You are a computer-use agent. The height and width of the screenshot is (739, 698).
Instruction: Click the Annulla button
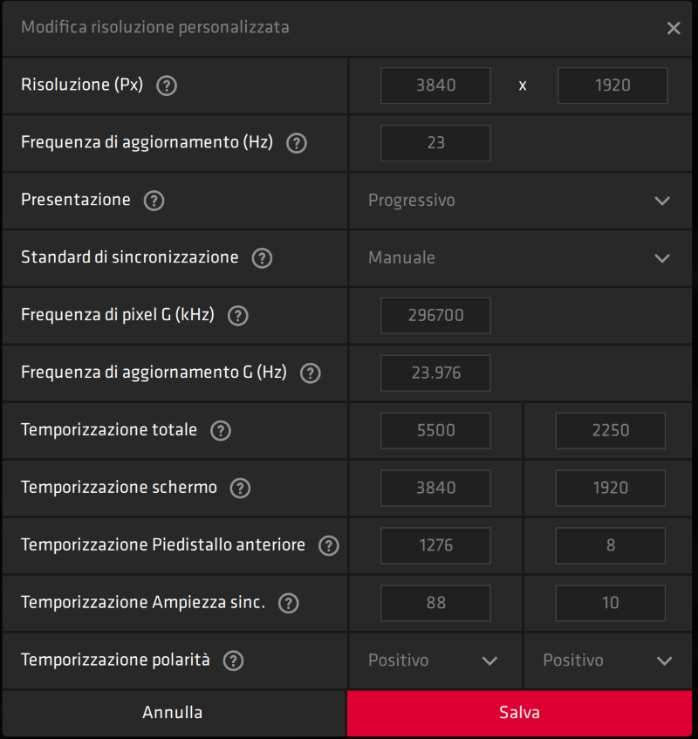[x=173, y=713]
